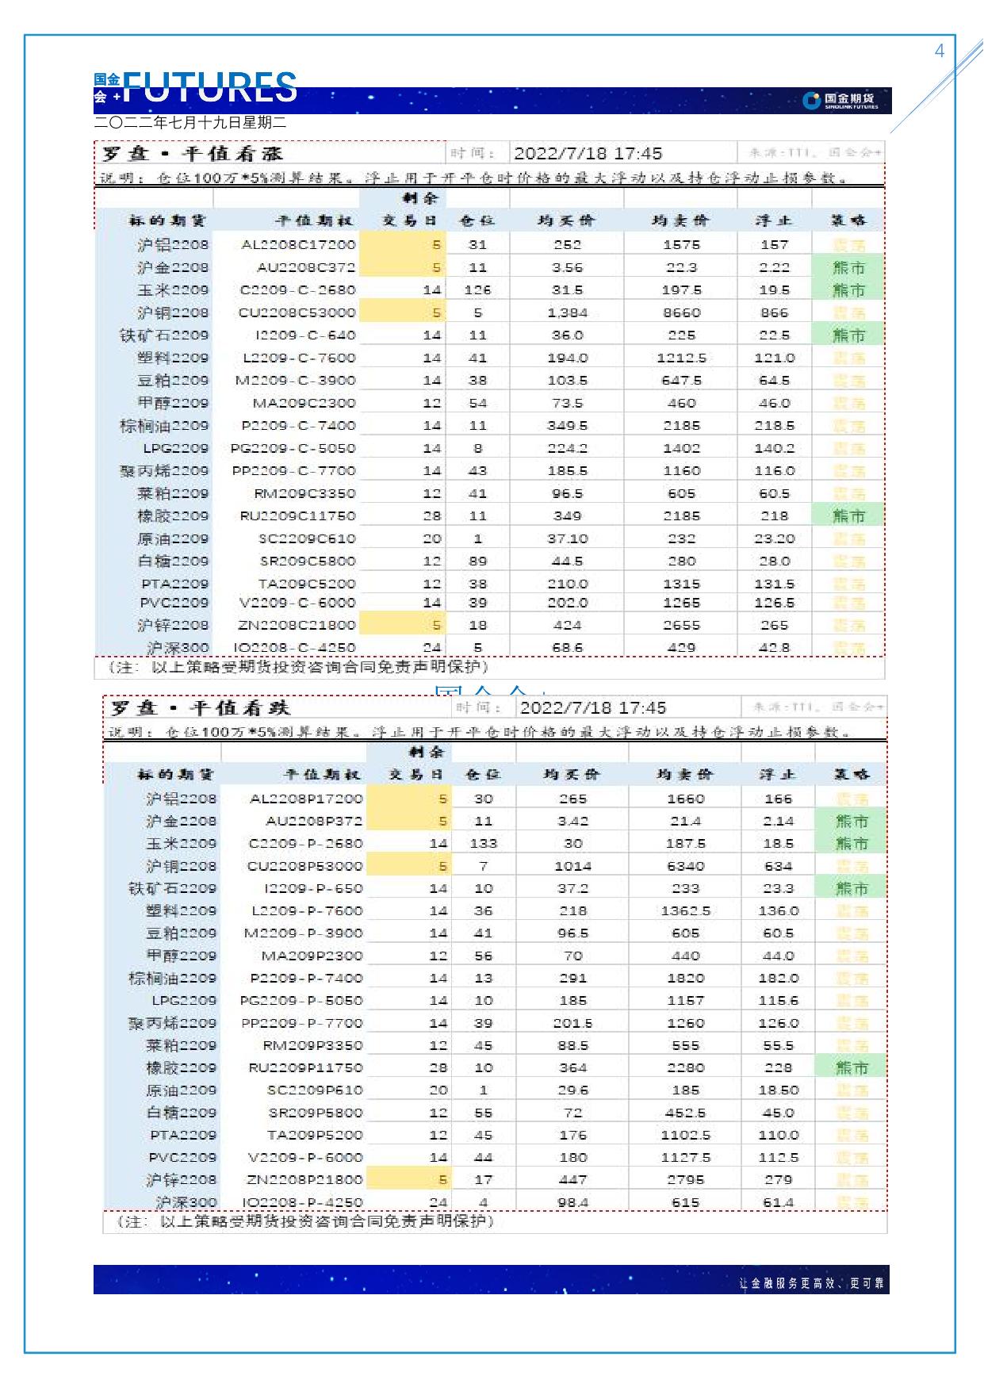Click the date 二〇二二年七月十九日星期二
984x1391 pixels.
click(190, 123)
